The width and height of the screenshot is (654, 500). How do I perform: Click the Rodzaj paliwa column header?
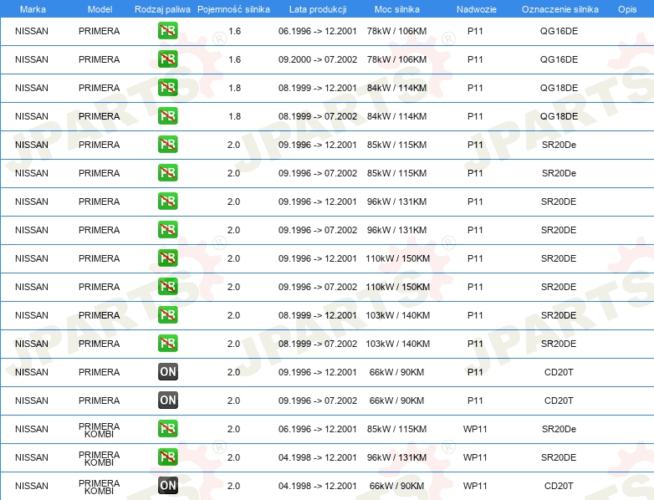(162, 9)
